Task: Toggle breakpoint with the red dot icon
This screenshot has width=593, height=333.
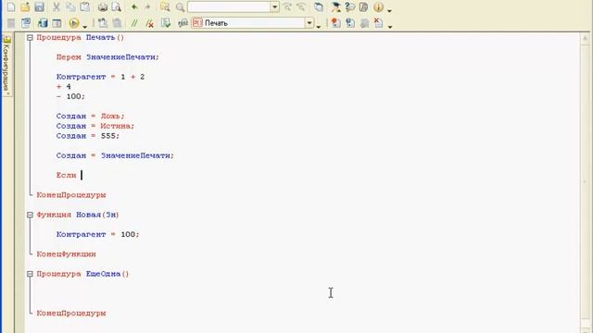Action: coord(335,23)
